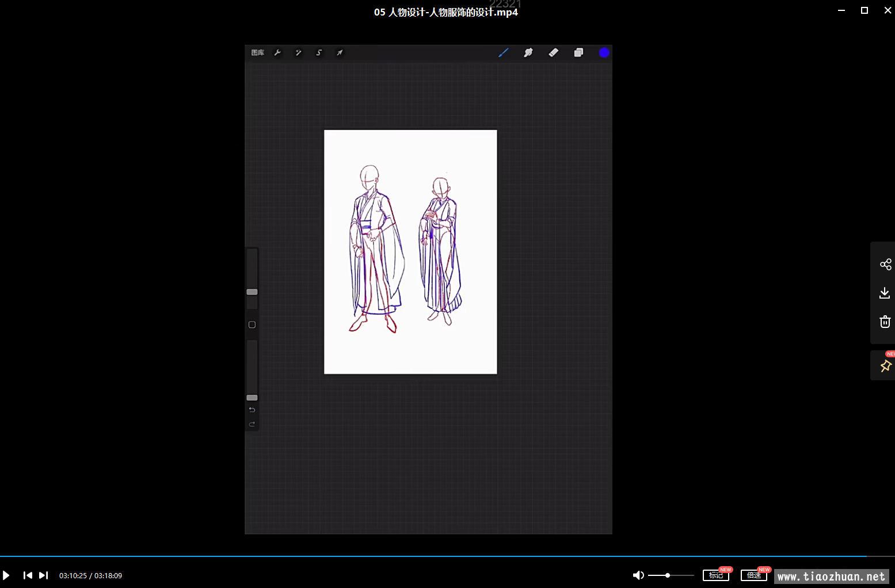Viewport: 895px width, 588px height.
Task: Seek along the video progress bar
Action: 447,556
